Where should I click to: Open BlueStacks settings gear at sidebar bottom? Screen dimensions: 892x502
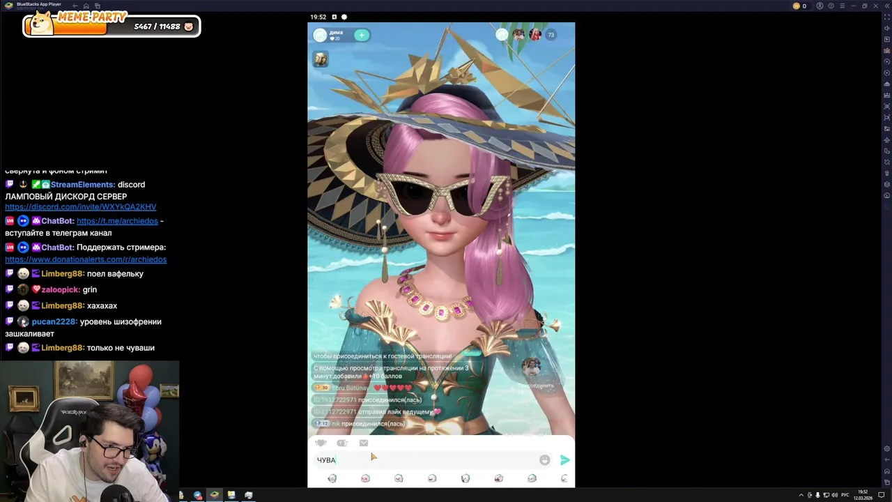[886, 449]
